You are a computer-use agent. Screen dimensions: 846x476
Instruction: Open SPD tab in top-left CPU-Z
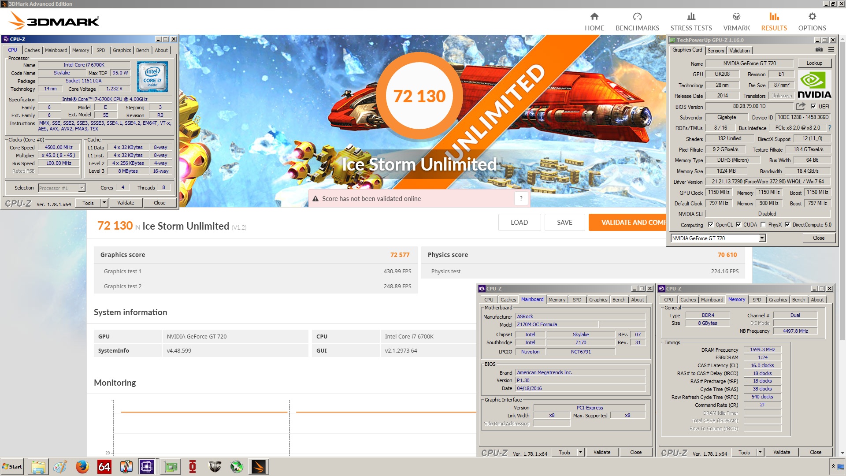[101, 50]
